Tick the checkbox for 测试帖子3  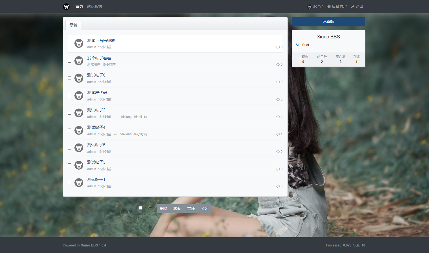[69, 165]
